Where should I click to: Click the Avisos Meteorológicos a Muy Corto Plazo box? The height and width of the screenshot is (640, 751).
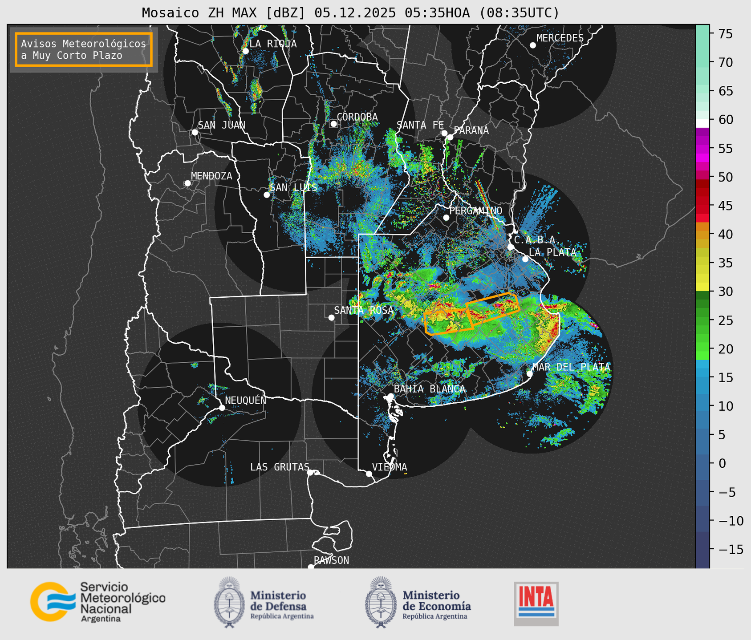click(x=84, y=49)
